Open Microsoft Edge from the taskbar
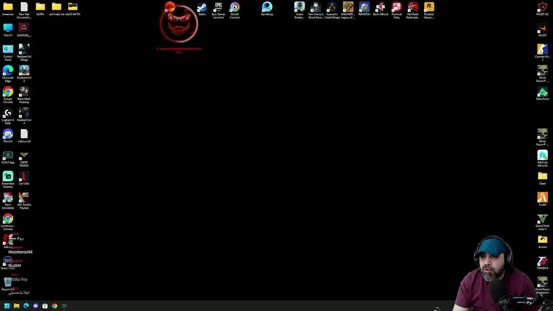This screenshot has height=311, width=553. 26,306
